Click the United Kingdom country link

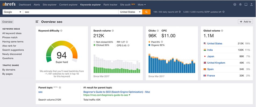216,63
